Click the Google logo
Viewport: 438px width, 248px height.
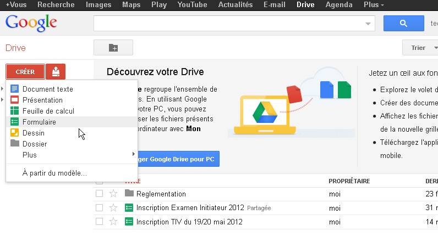click(31, 23)
